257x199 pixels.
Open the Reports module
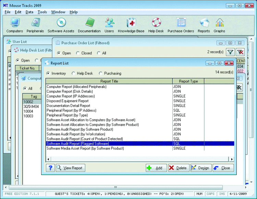(204, 25)
